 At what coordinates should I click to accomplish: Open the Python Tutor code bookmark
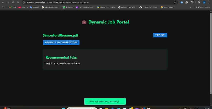107,7
